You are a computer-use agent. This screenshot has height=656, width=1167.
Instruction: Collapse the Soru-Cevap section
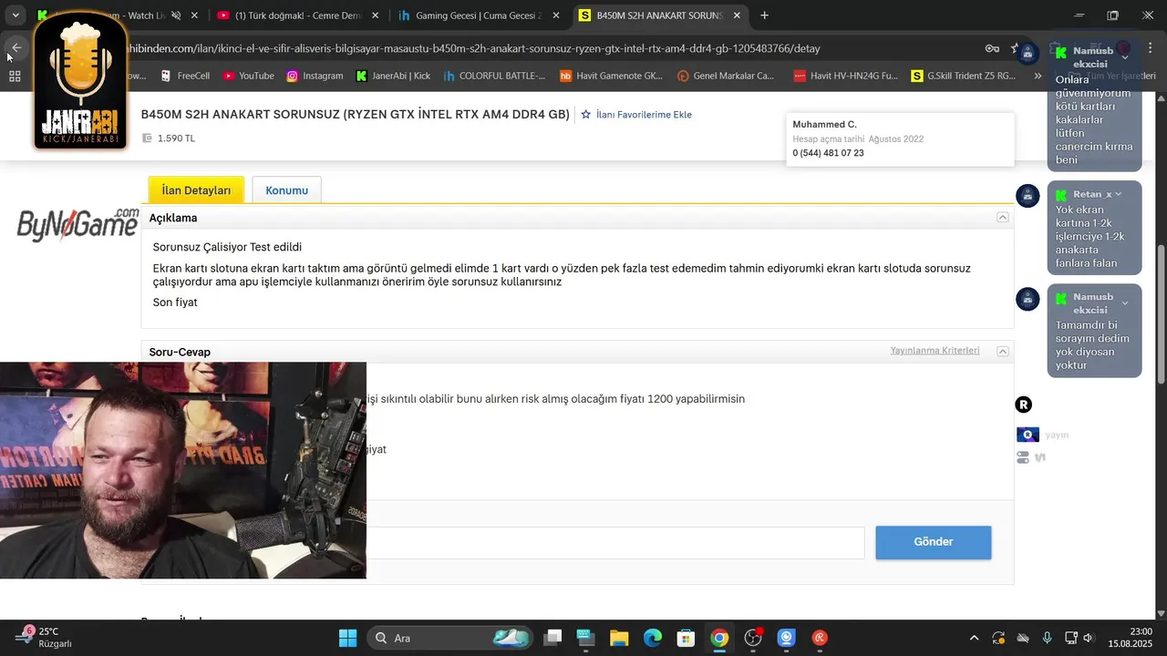click(1002, 352)
